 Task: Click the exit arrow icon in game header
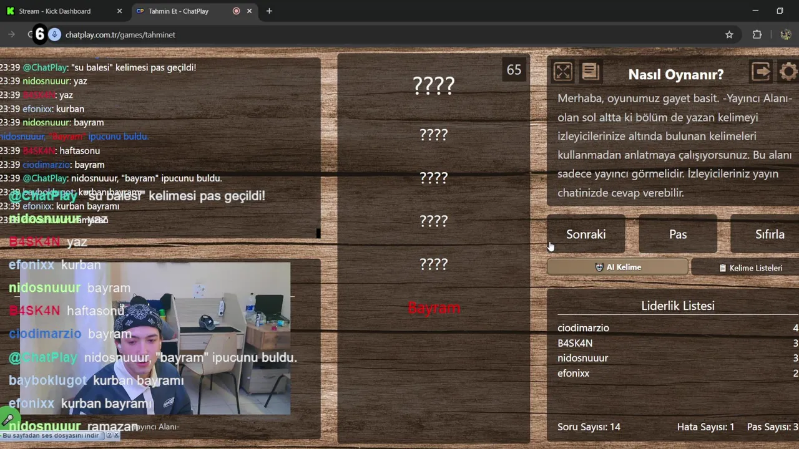(x=760, y=72)
